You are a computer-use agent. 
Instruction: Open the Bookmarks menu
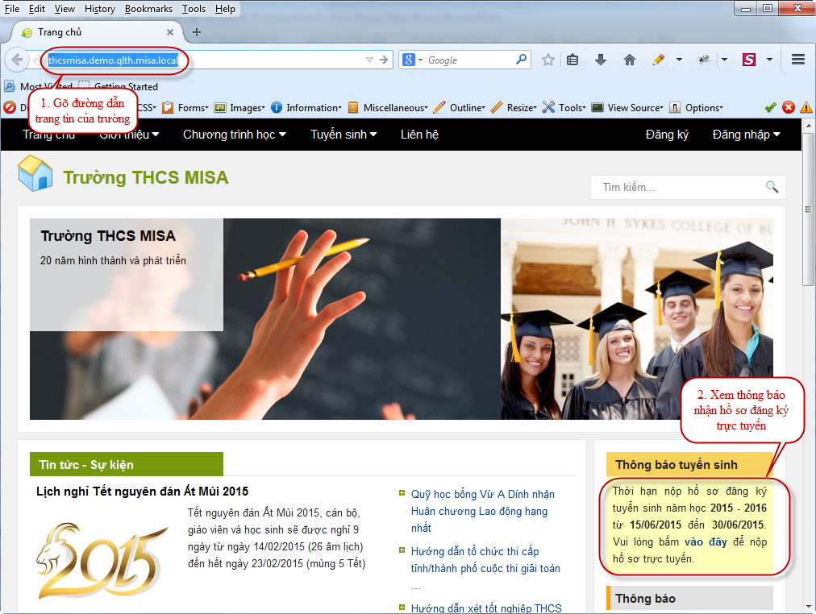pyautogui.click(x=148, y=9)
